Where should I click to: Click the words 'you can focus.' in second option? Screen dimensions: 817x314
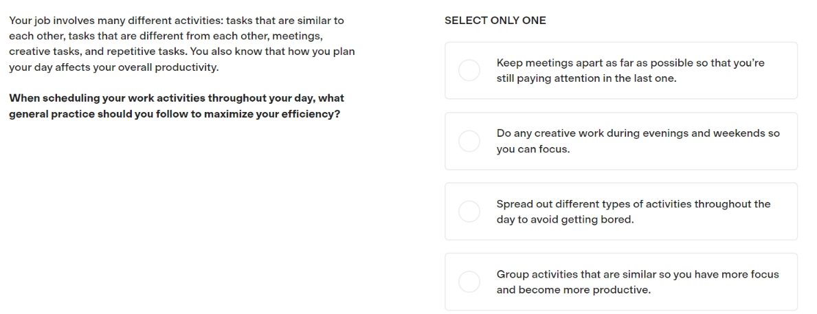pos(533,149)
